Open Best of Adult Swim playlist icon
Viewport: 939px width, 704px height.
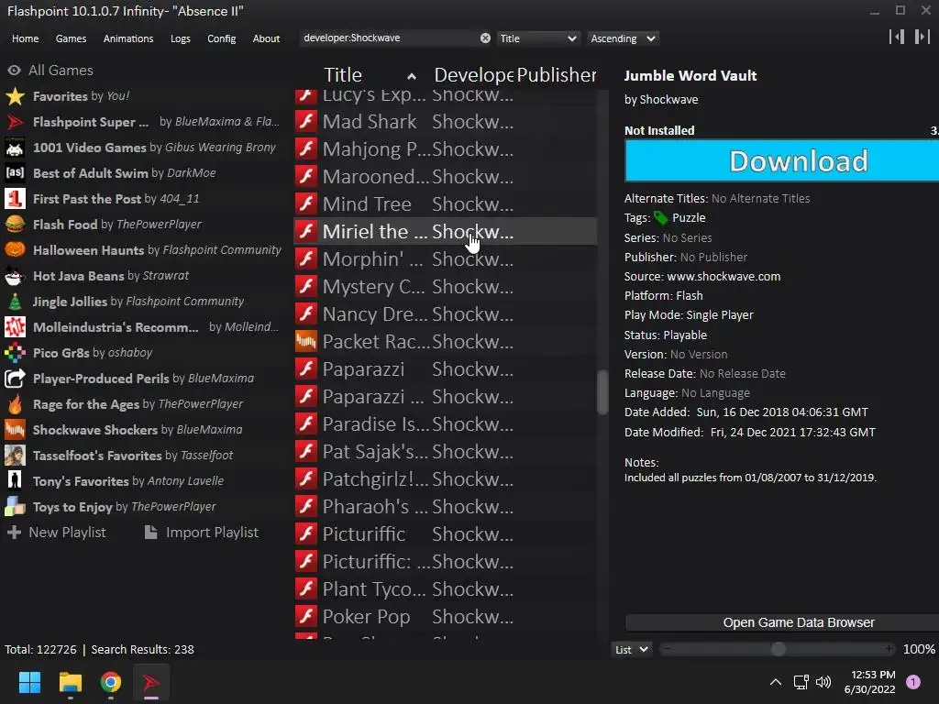(15, 173)
